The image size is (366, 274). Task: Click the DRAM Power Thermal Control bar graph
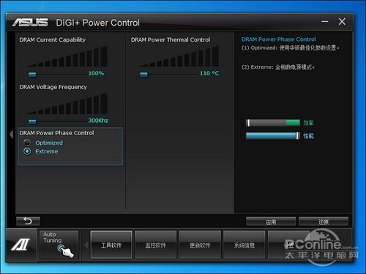click(x=179, y=56)
